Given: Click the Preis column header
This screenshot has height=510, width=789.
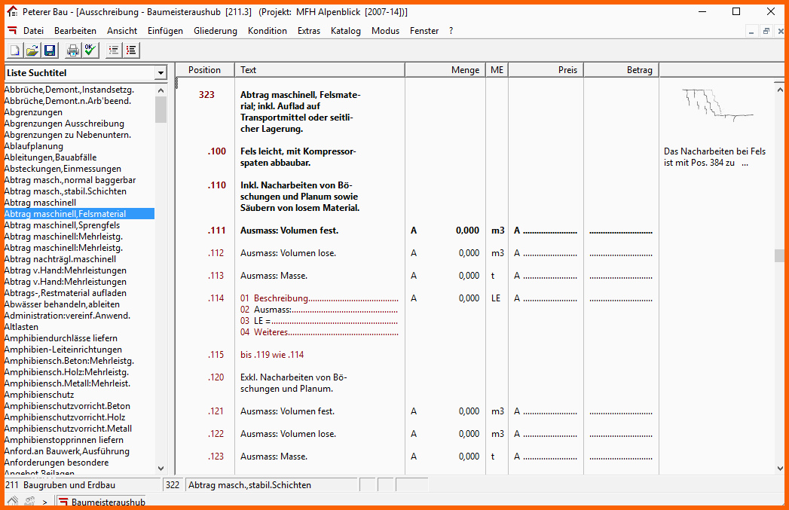Looking at the screenshot, I should point(546,70).
